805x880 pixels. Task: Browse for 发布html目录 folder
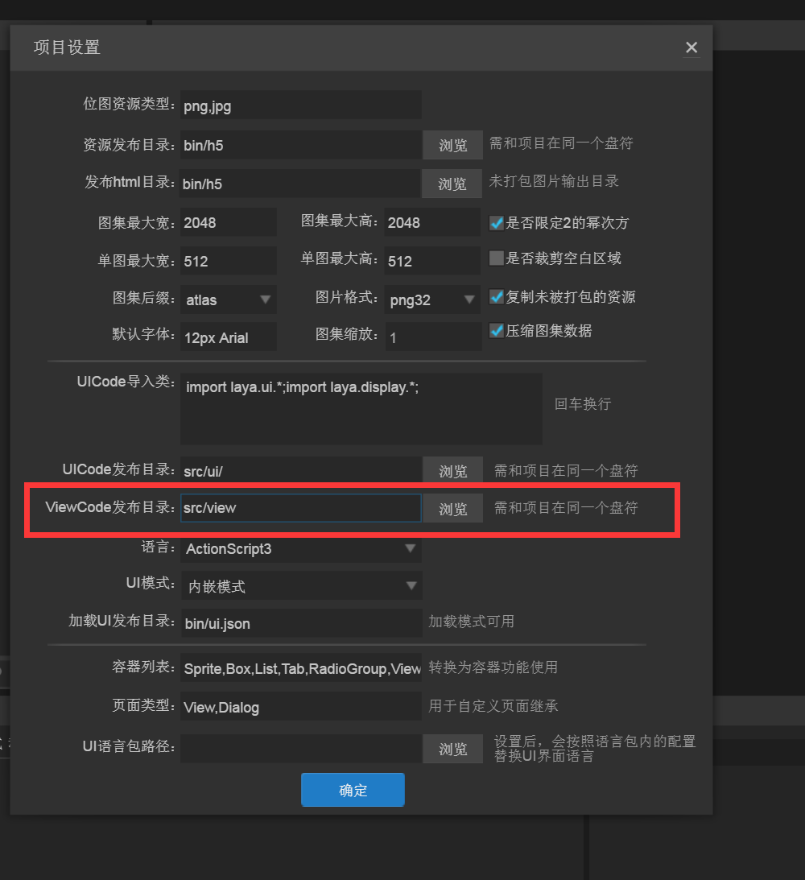click(452, 184)
